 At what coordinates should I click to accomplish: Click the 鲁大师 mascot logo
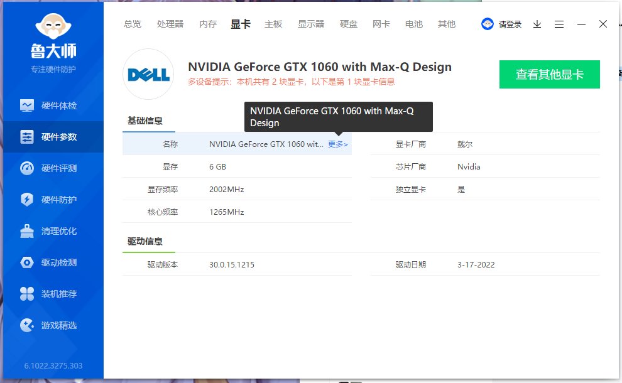pos(53,26)
